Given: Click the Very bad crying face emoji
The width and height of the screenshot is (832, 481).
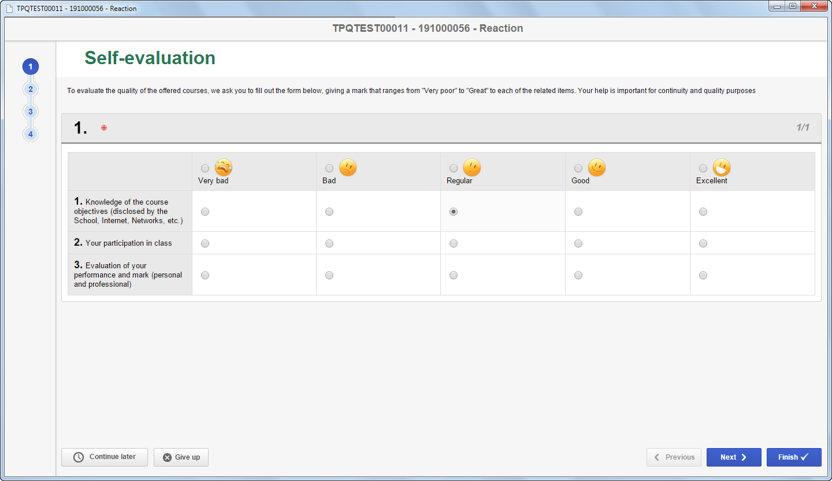Looking at the screenshot, I should point(224,168).
